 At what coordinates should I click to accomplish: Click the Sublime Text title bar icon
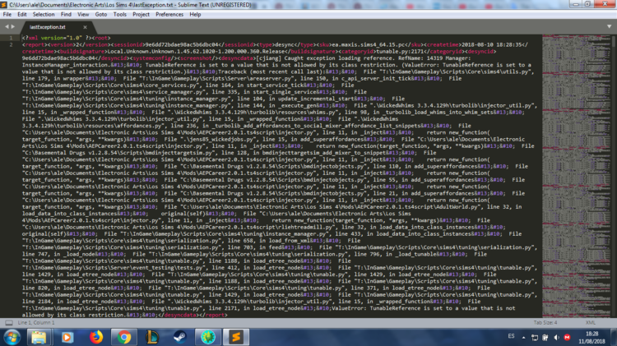(4, 5)
